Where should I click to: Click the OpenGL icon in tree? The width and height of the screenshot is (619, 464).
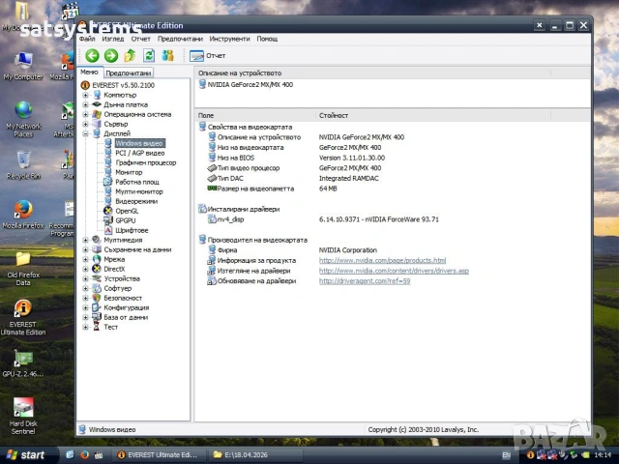(107, 211)
